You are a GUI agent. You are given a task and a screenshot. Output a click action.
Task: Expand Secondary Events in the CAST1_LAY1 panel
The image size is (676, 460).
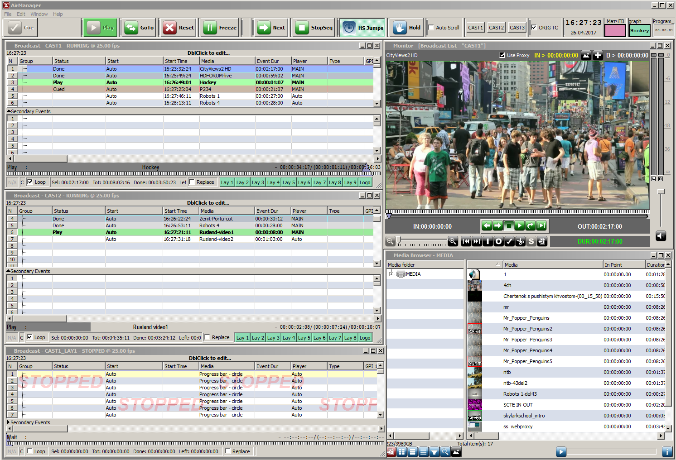click(8, 422)
